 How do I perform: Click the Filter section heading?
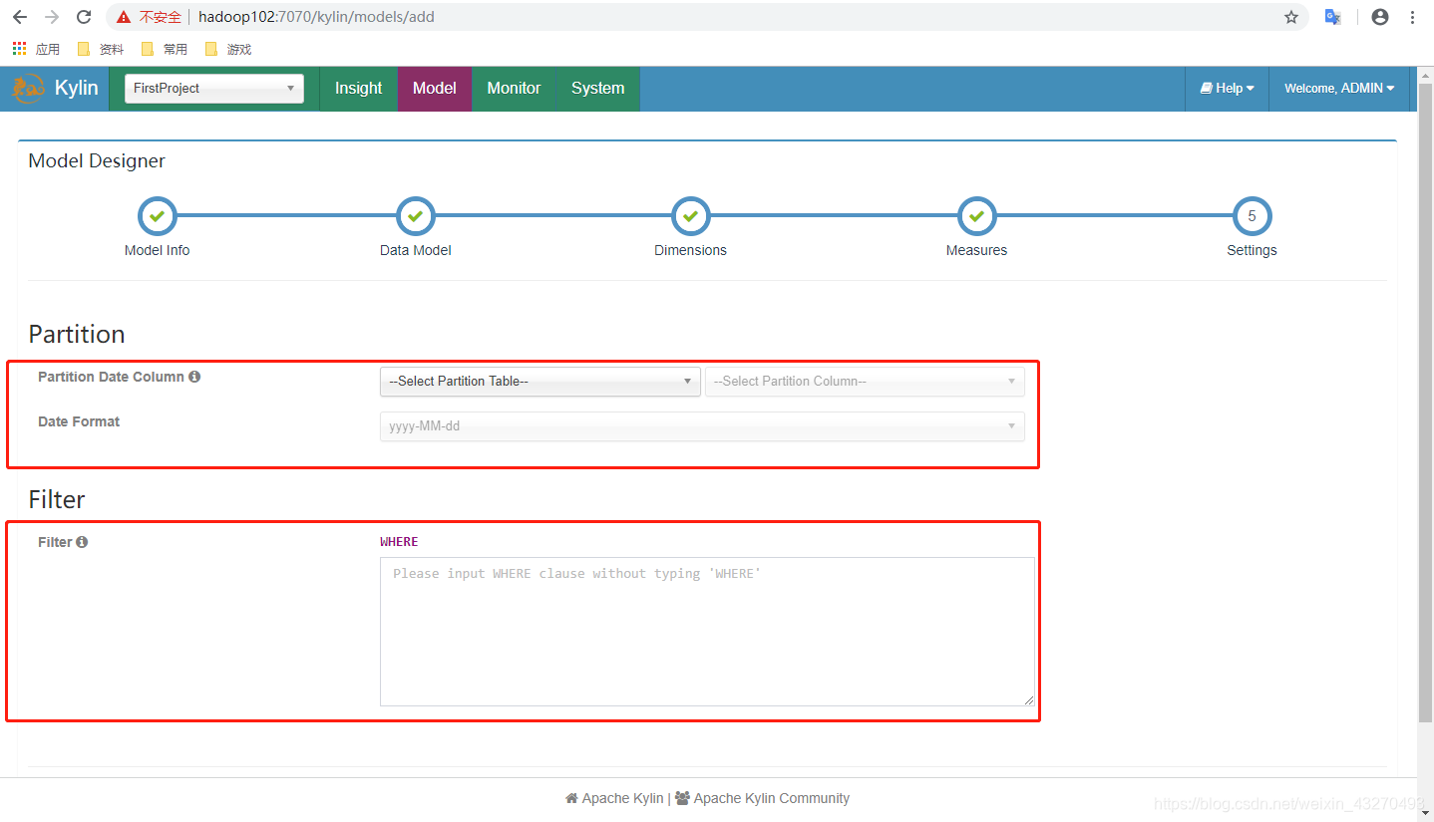pos(57,499)
